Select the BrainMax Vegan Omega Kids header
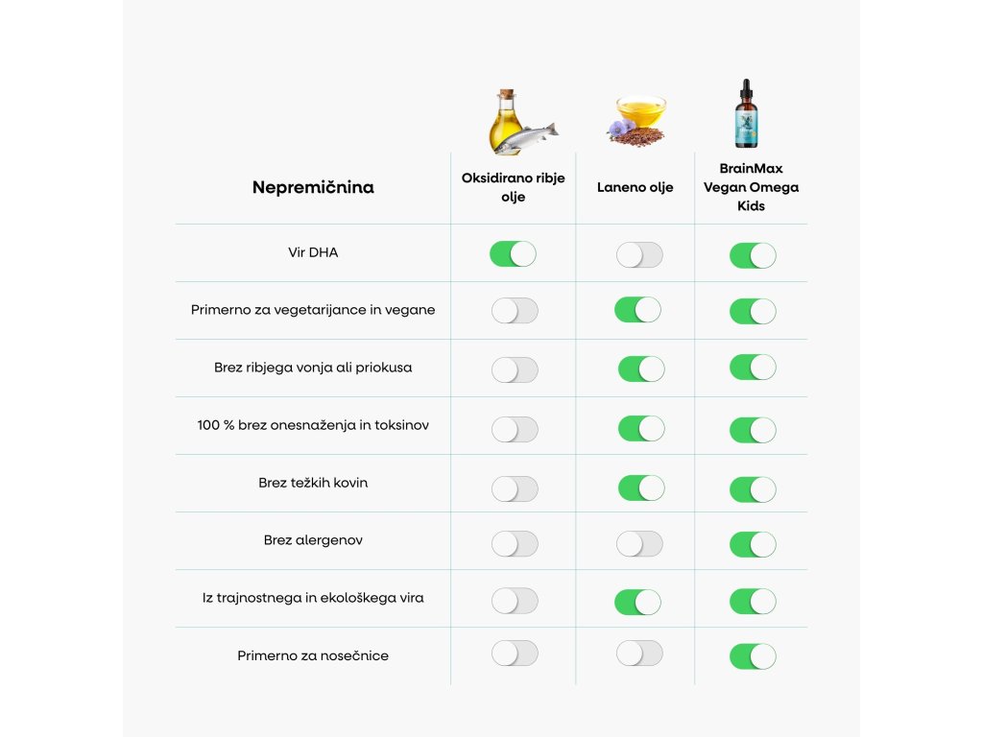 tap(751, 187)
